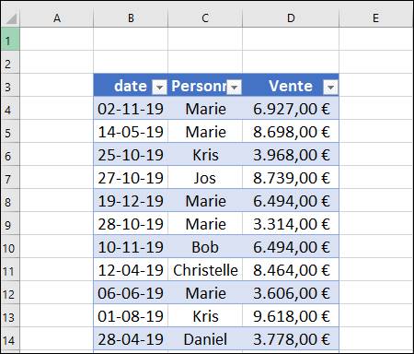This screenshot has width=414, height=354.
Task: Select cell with date 02-11-19
Action: tap(131, 108)
